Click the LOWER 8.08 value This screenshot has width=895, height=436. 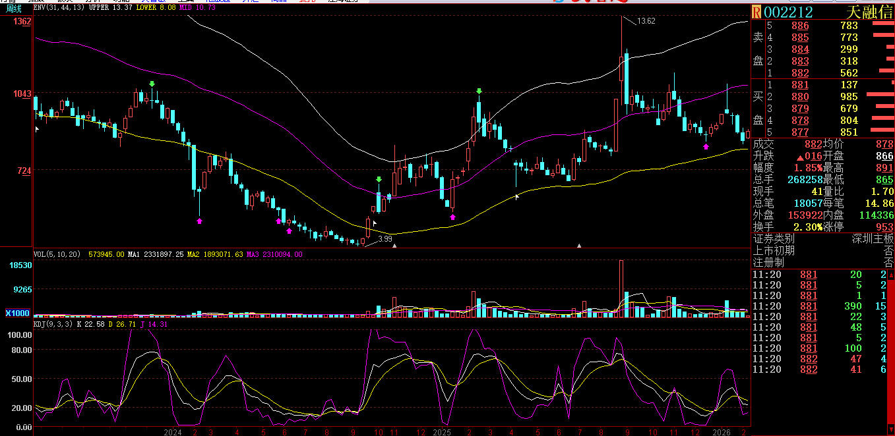tap(156, 7)
